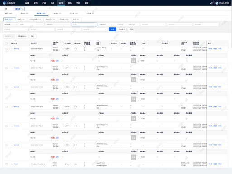Filter by the sub-status with count (10)
This screenshot has height=174, width=232.
(50, 19)
